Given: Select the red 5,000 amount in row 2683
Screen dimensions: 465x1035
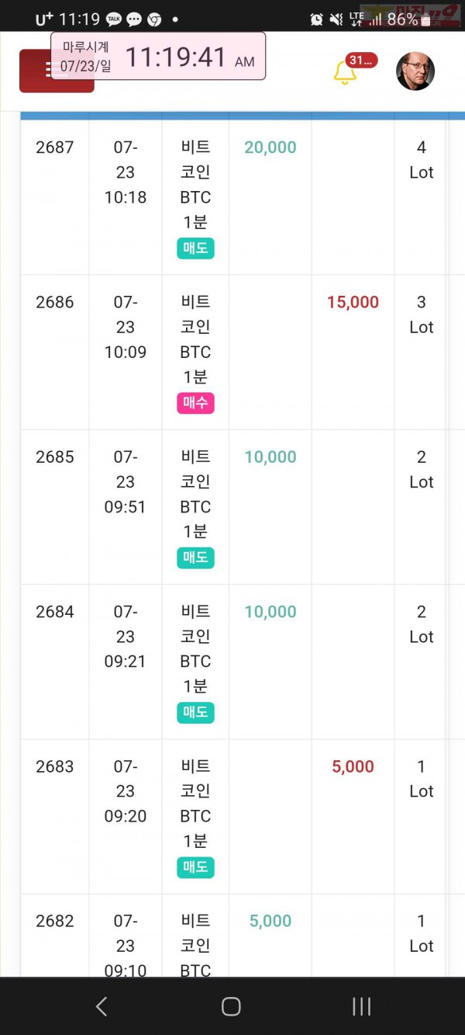Looking at the screenshot, I should (x=353, y=766).
